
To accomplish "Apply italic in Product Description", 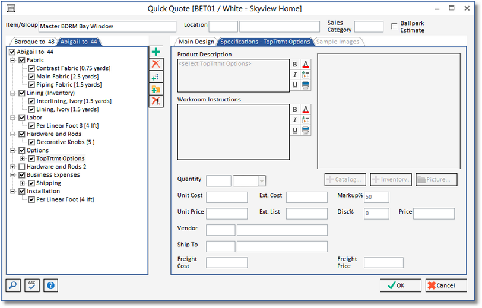I will [x=295, y=75].
